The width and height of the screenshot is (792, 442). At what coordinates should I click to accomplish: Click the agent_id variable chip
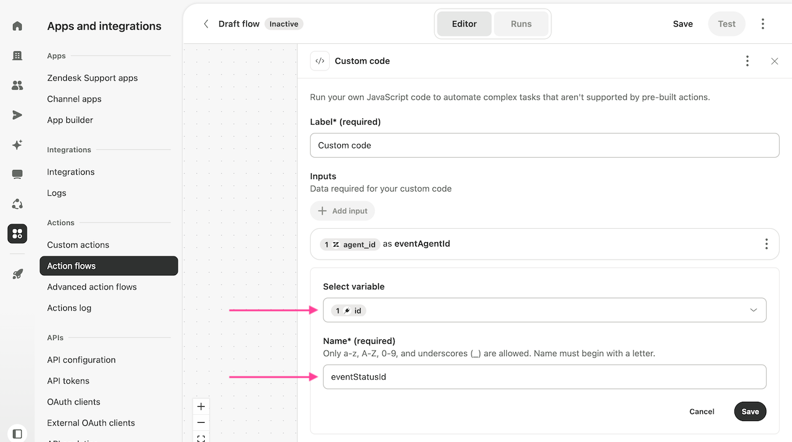point(350,244)
